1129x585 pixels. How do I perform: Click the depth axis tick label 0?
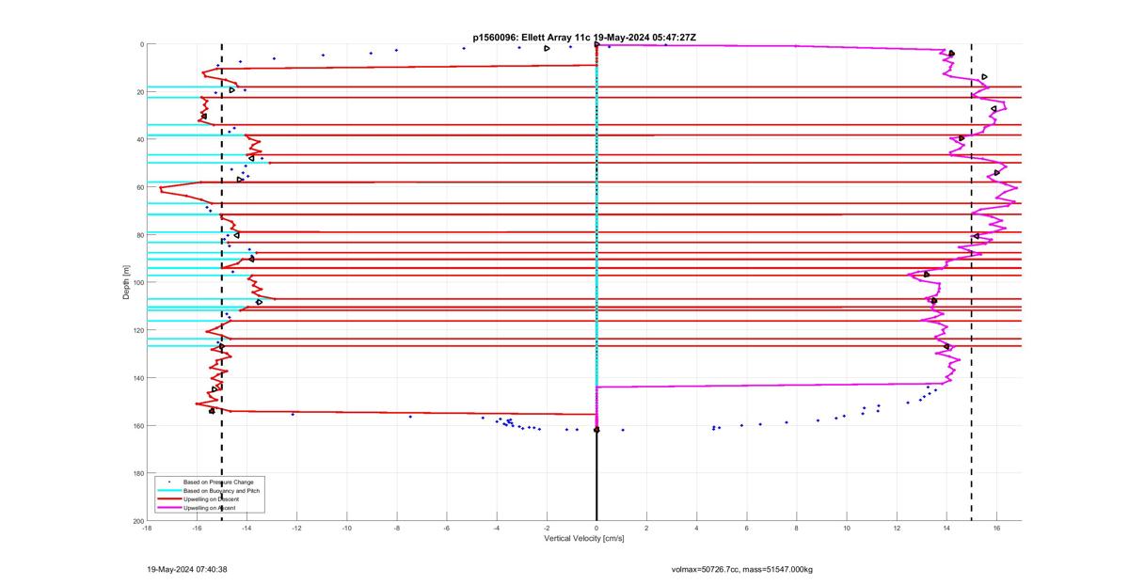[141, 44]
